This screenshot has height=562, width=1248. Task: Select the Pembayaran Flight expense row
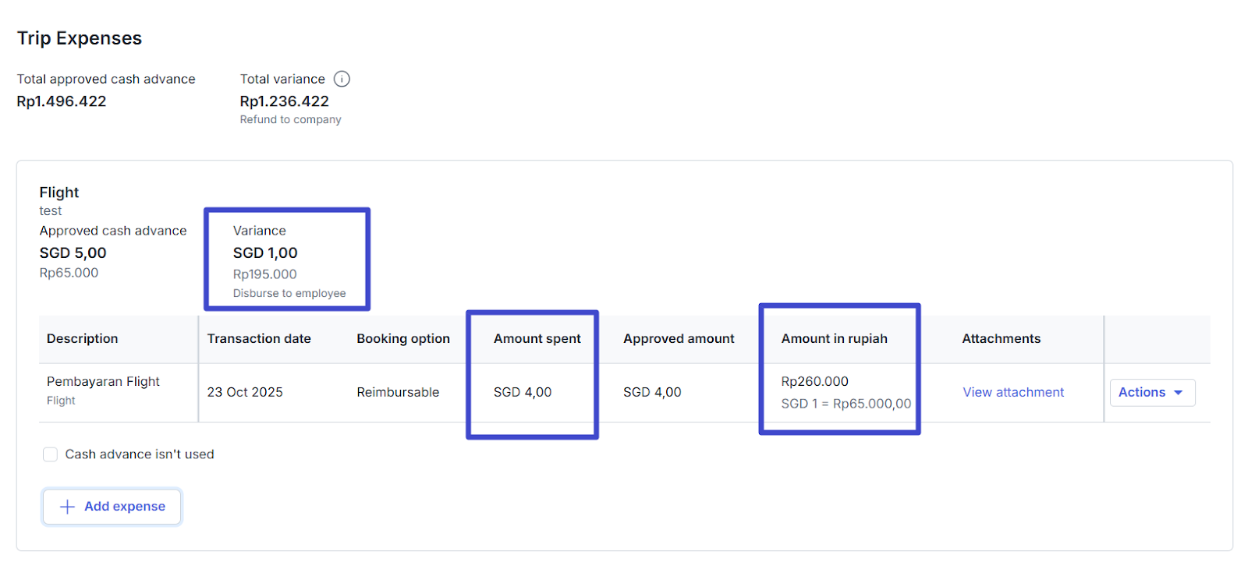(103, 381)
